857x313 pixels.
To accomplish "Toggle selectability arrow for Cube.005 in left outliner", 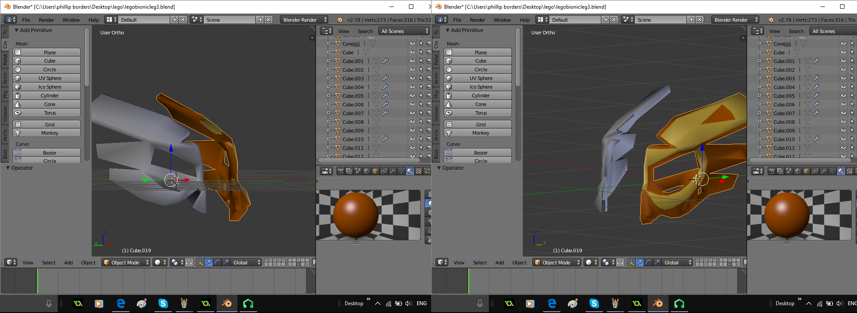I will pos(421,96).
